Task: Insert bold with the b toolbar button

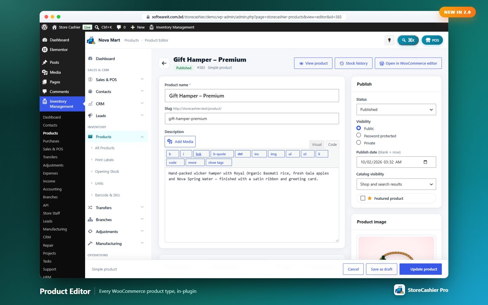Action: [x=172, y=154]
